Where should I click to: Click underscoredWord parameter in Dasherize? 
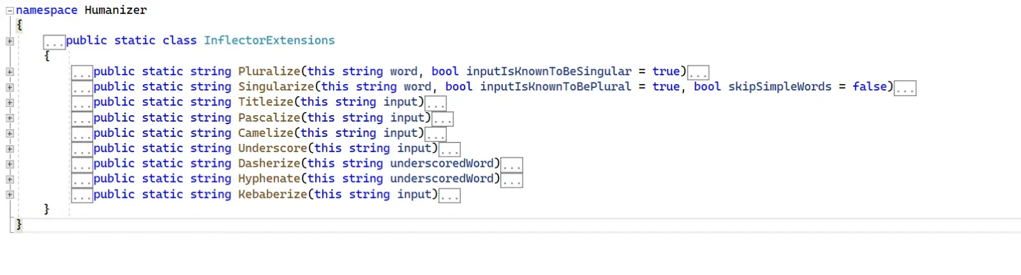[442, 164]
